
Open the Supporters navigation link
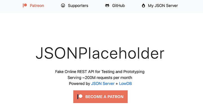coord(78,6)
